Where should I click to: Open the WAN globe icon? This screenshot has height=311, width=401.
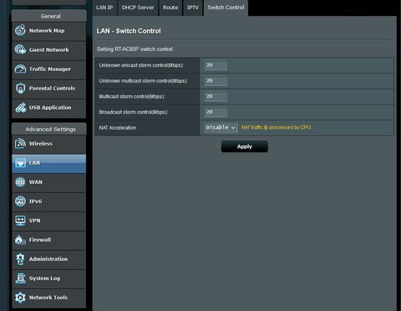click(x=20, y=182)
